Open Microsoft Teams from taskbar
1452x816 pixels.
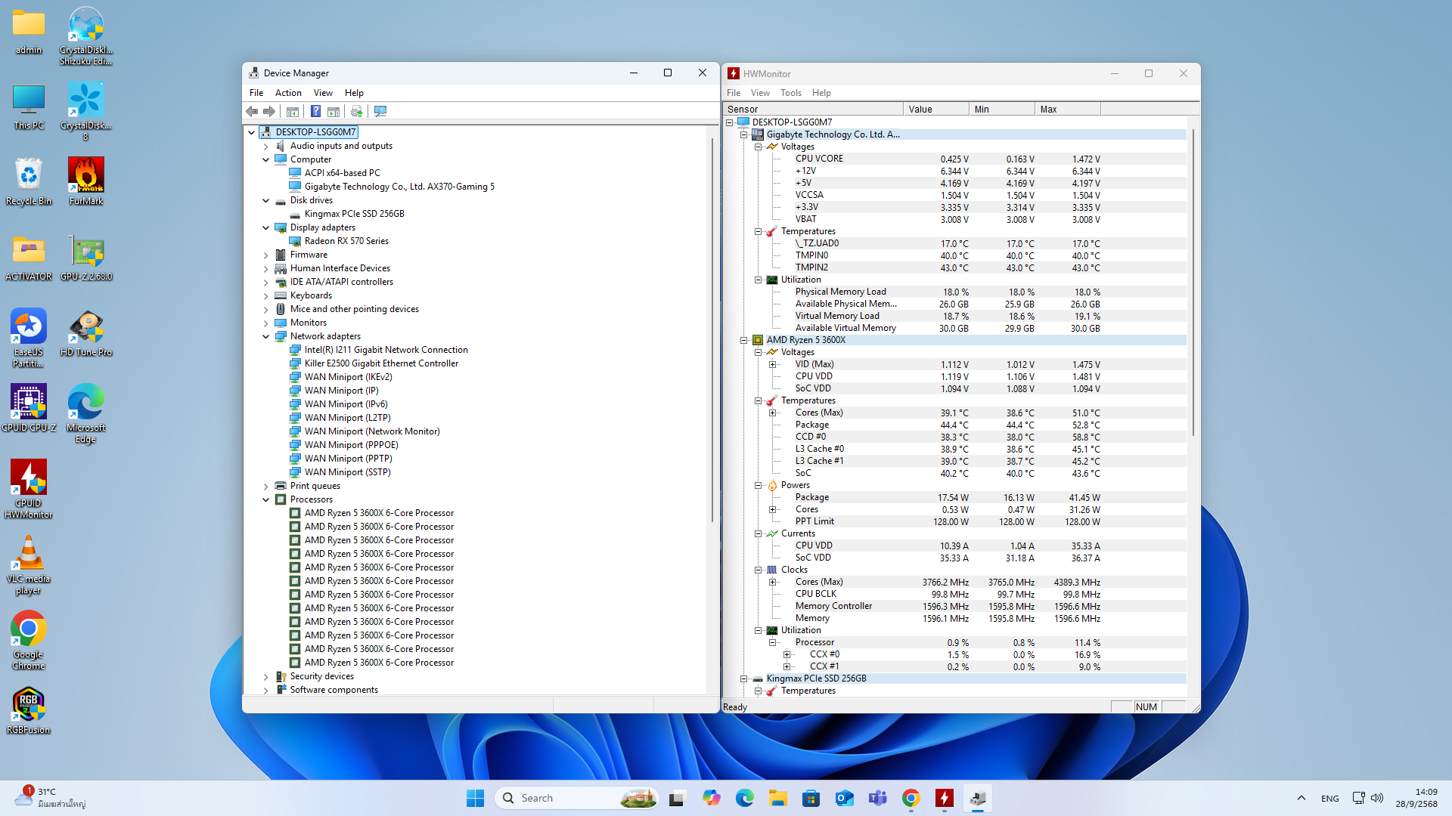[x=878, y=798]
